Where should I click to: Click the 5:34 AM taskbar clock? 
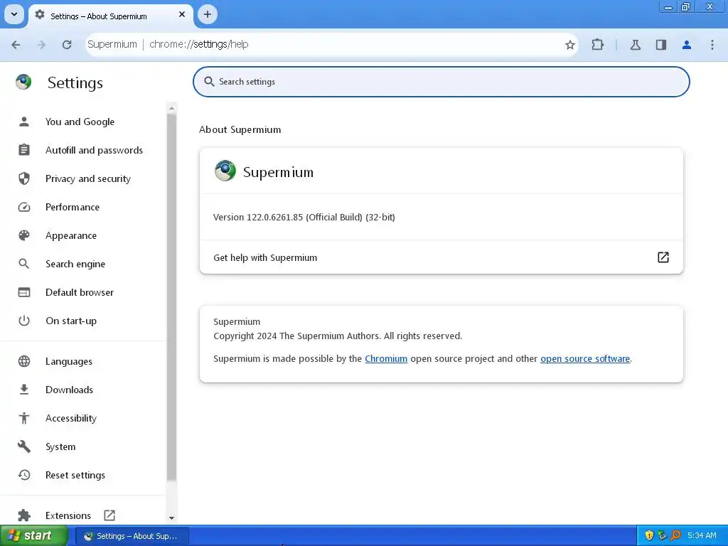click(x=702, y=535)
